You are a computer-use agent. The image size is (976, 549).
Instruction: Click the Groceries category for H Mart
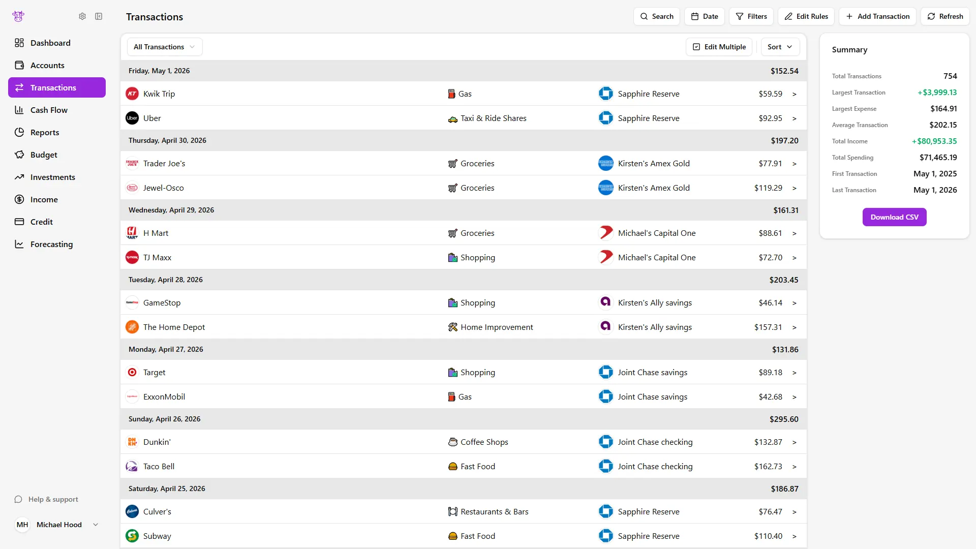pos(477,233)
